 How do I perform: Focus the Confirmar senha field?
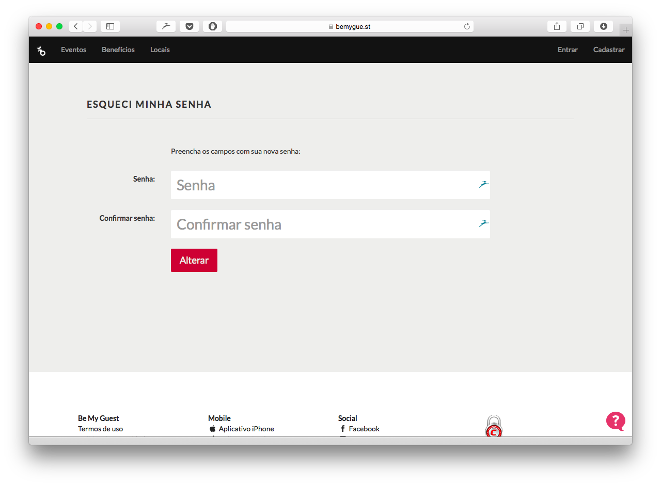[323, 224]
